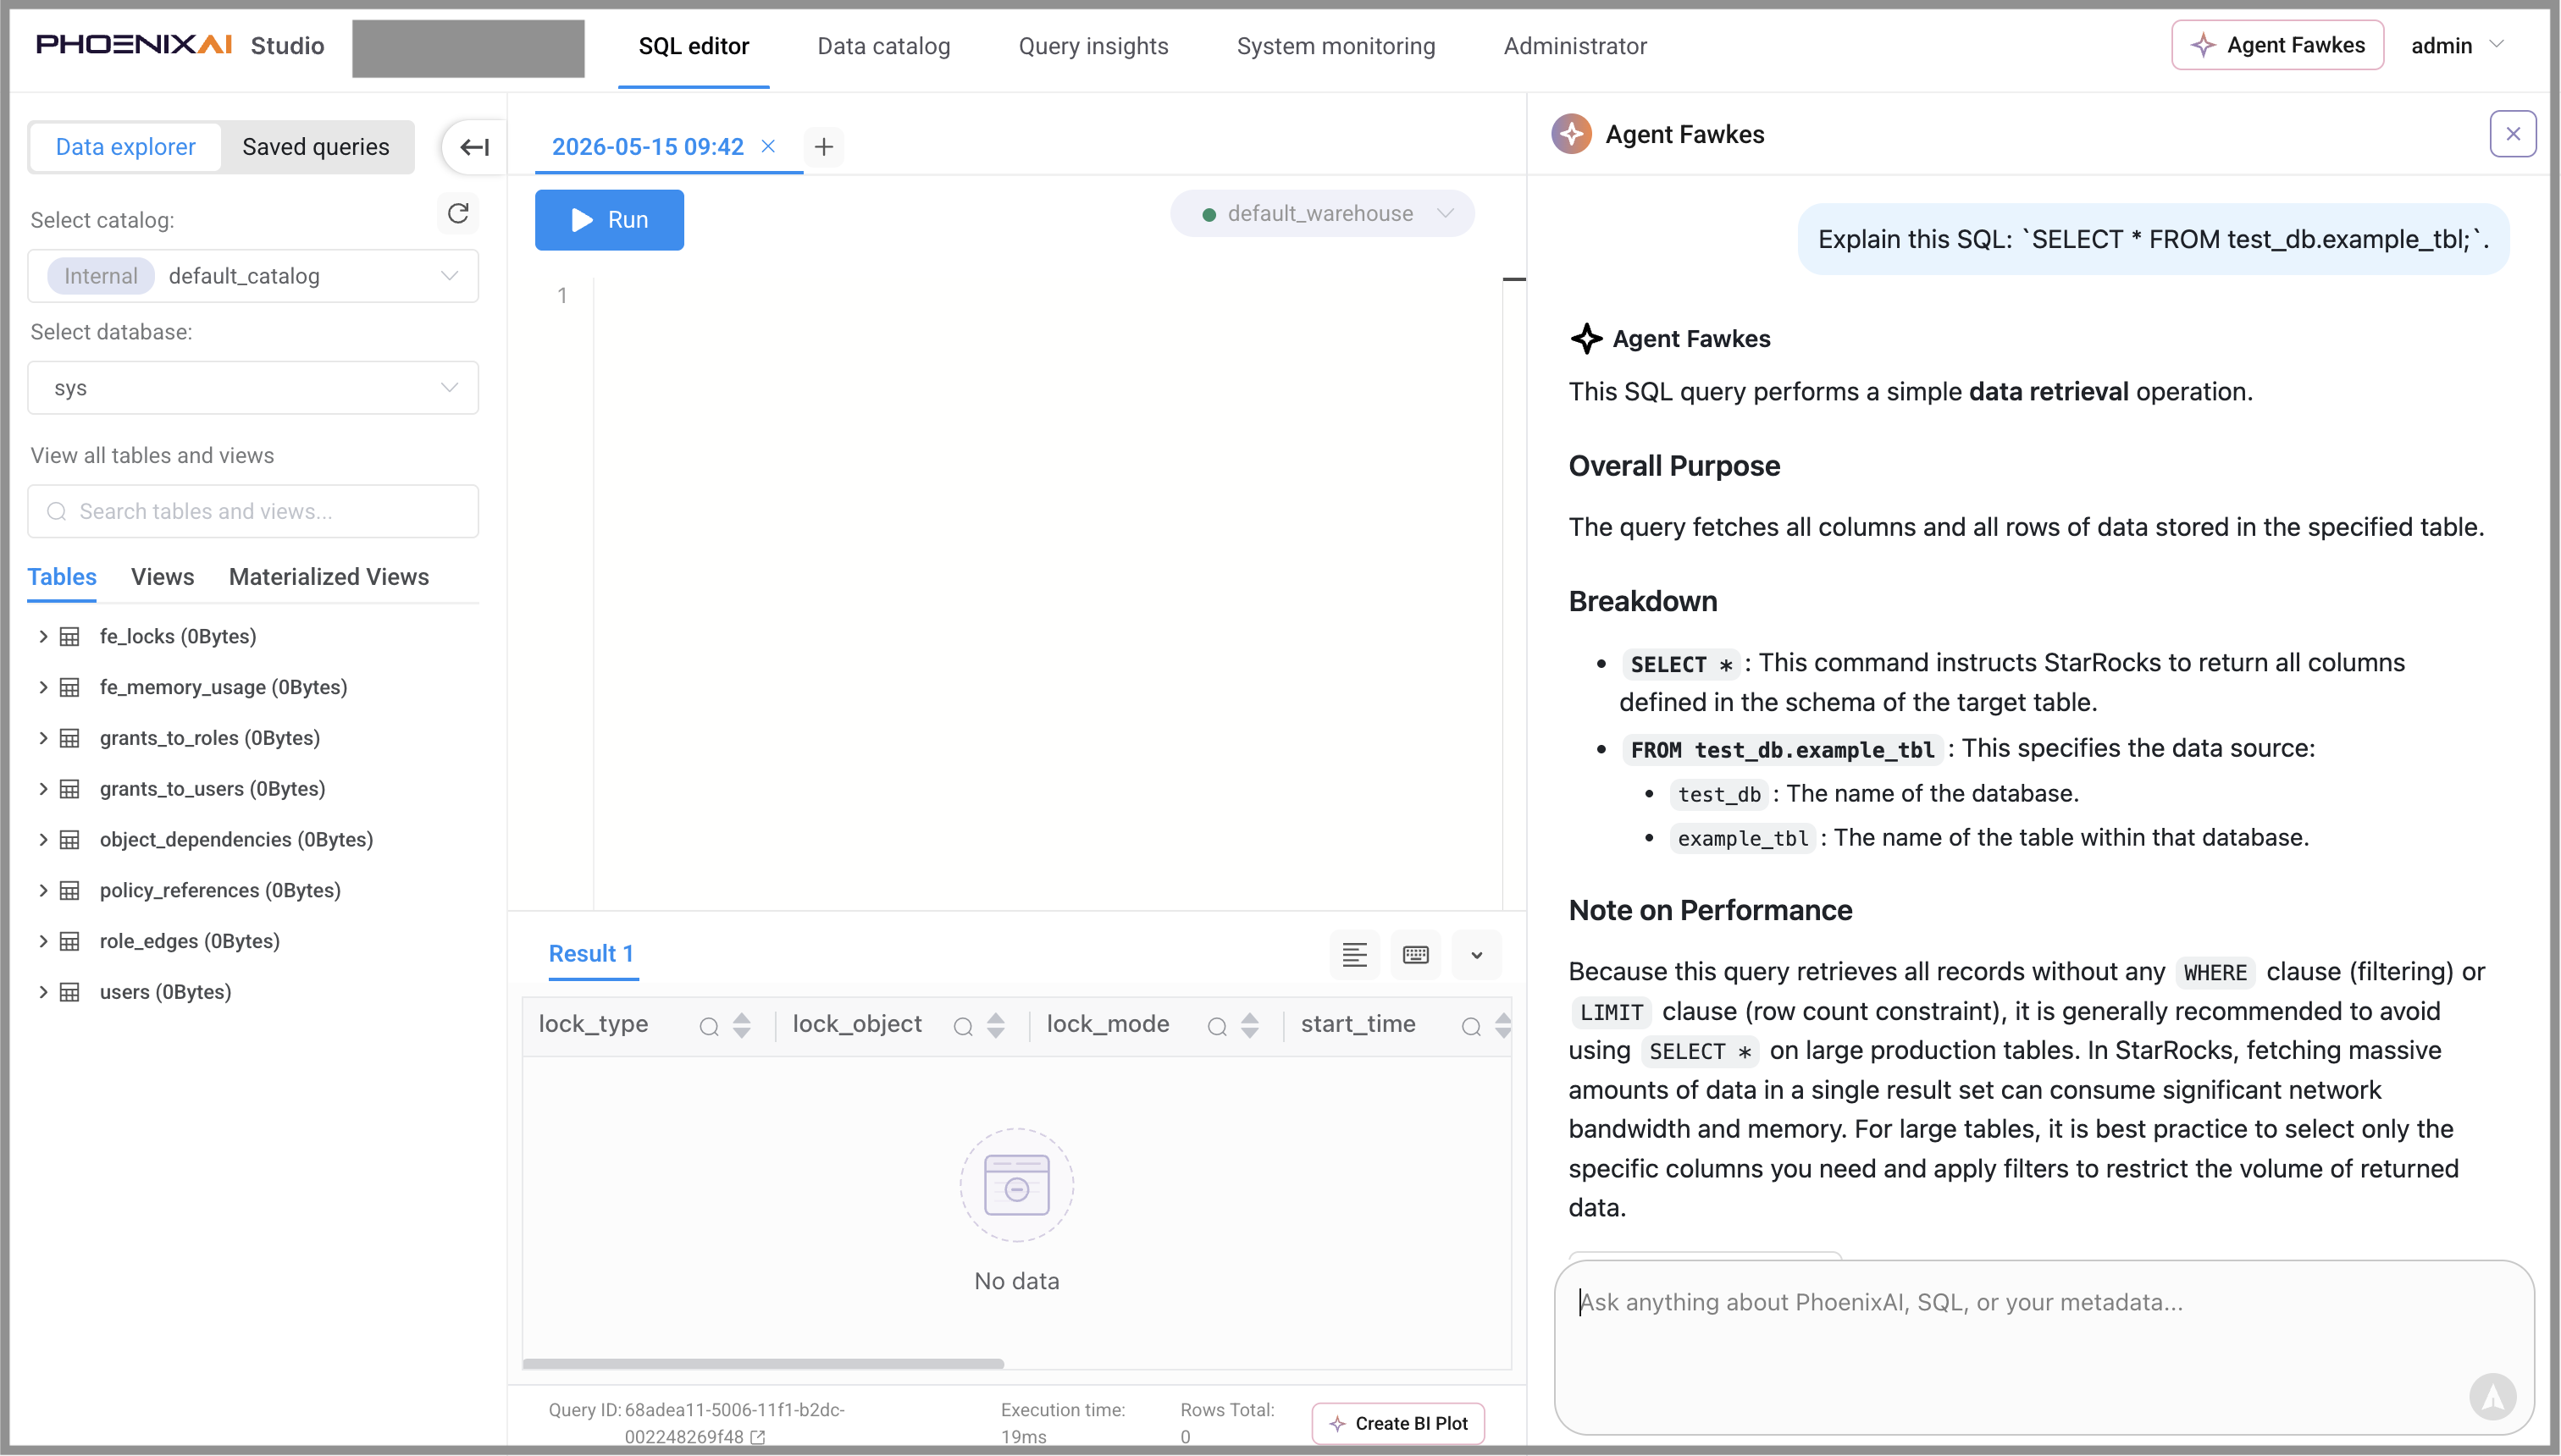Click line 1 of the SQL editor

pos(1048,296)
